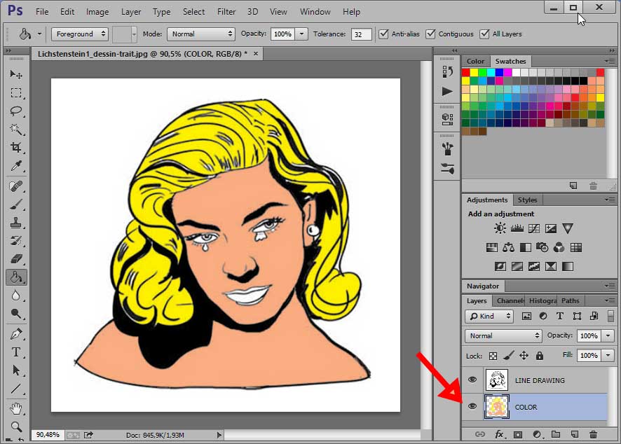Select the Lasso tool

[x=16, y=111]
